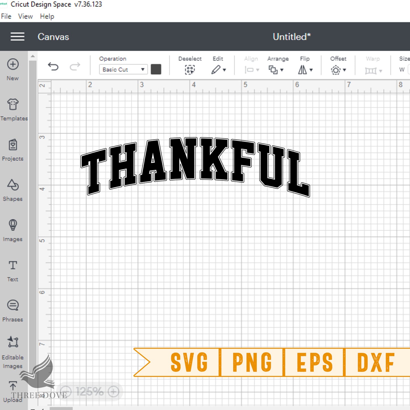This screenshot has height=410, width=410.
Task: Click the Offset icon
Action: pos(336,70)
